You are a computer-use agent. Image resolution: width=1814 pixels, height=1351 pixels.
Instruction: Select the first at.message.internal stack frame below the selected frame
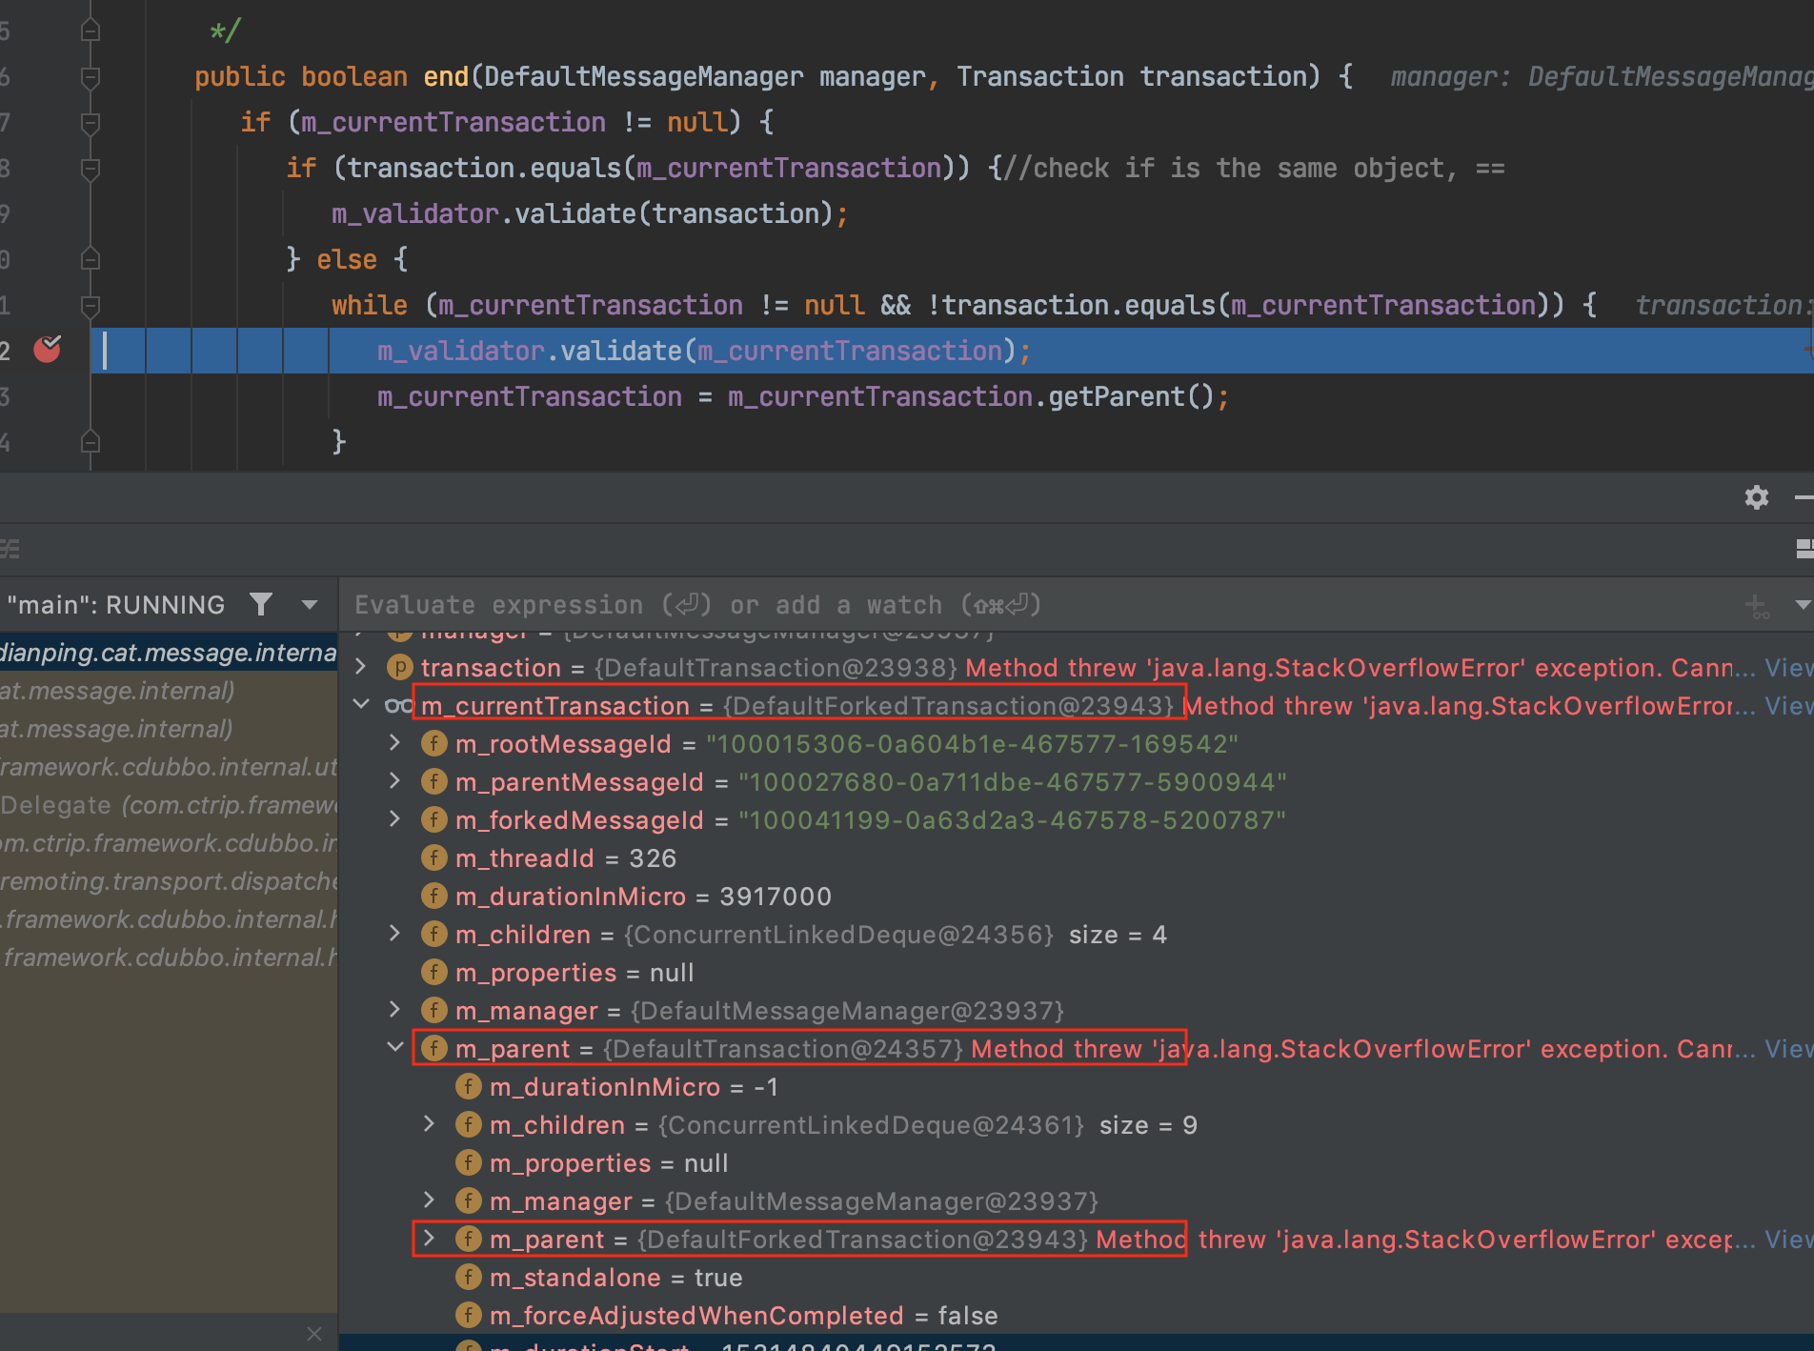click(x=169, y=690)
